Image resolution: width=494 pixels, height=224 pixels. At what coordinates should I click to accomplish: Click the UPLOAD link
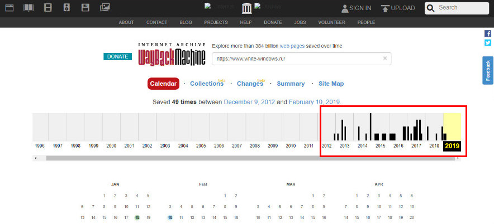pos(403,8)
